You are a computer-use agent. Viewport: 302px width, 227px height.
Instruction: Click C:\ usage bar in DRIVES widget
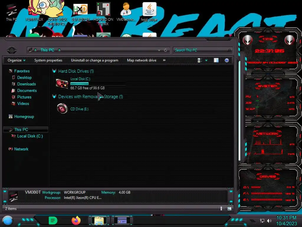pos(256,187)
